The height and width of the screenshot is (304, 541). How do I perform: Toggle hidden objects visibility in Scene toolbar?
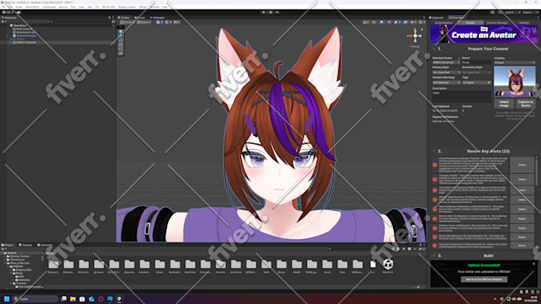point(406,22)
